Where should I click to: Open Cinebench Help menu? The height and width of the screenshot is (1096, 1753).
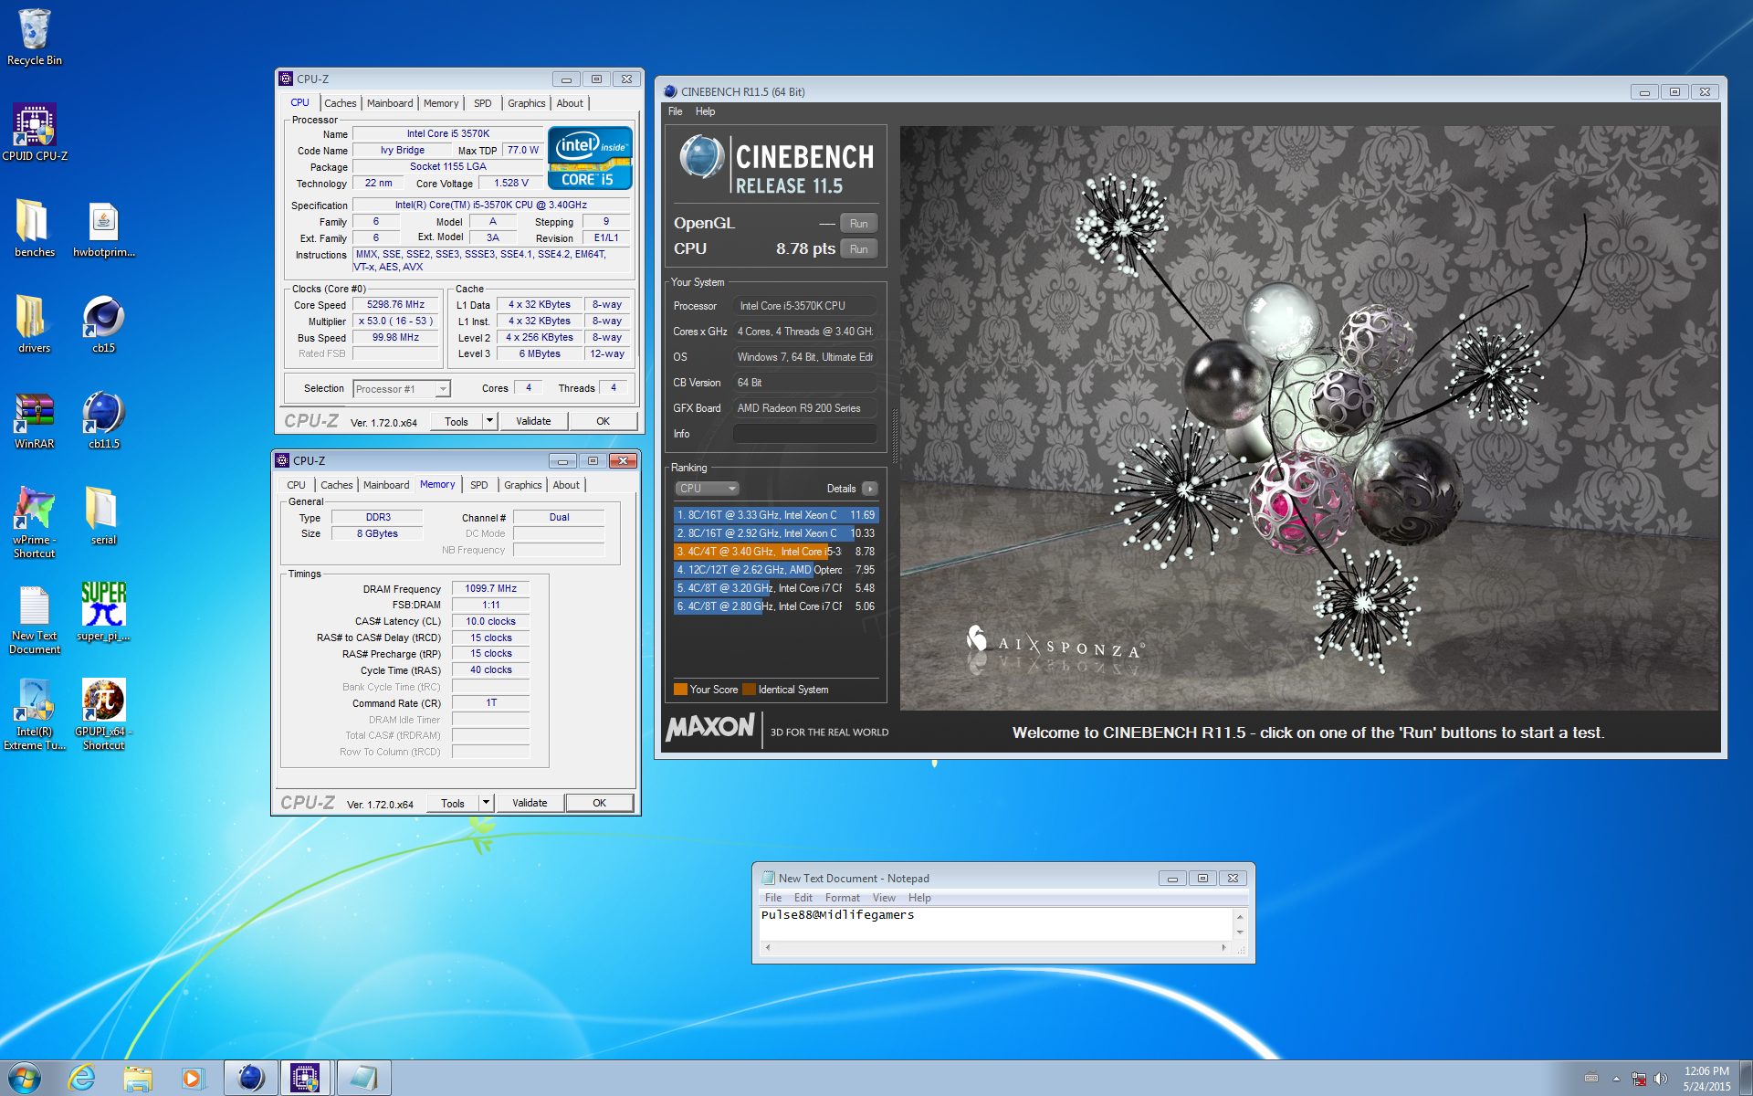[705, 111]
